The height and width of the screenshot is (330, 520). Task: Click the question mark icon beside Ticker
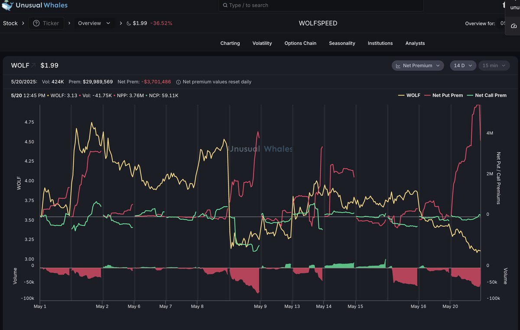coord(36,23)
